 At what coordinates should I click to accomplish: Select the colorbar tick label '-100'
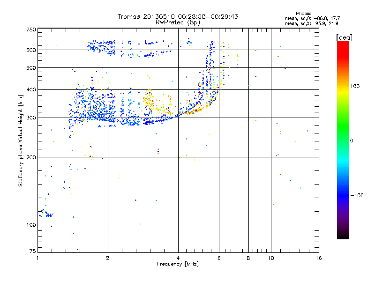pos(357,195)
